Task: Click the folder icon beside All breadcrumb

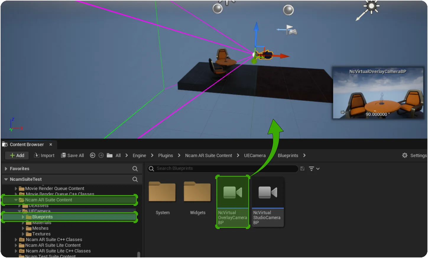Action: [110, 155]
